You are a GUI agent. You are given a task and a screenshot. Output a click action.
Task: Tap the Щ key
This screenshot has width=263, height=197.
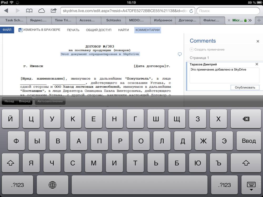(177, 119)
